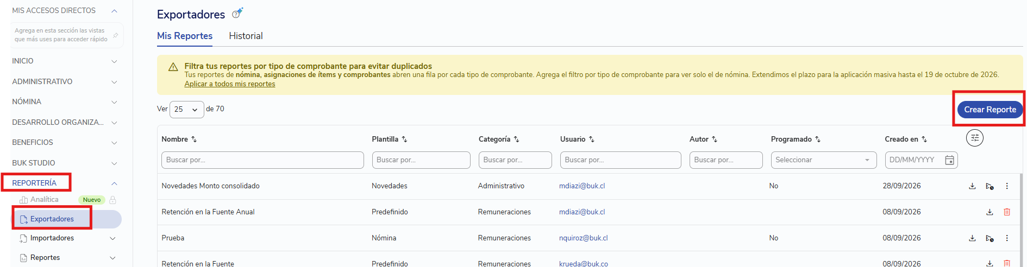Select the Retención en la Fuente Anual name
The image size is (1027, 267).
point(208,212)
